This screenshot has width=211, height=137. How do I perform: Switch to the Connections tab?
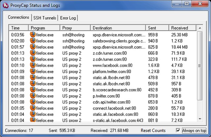click(x=18, y=17)
